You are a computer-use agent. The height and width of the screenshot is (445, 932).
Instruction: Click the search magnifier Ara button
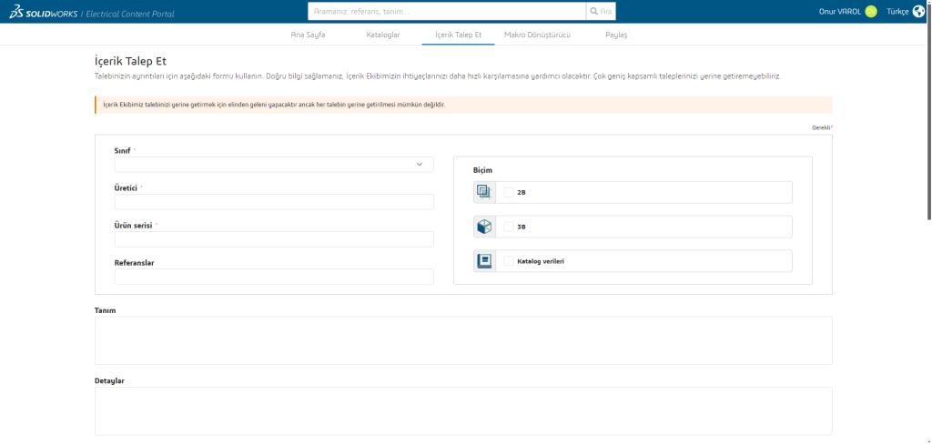click(601, 11)
